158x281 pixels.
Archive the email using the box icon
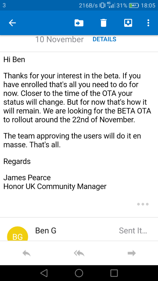point(128,23)
